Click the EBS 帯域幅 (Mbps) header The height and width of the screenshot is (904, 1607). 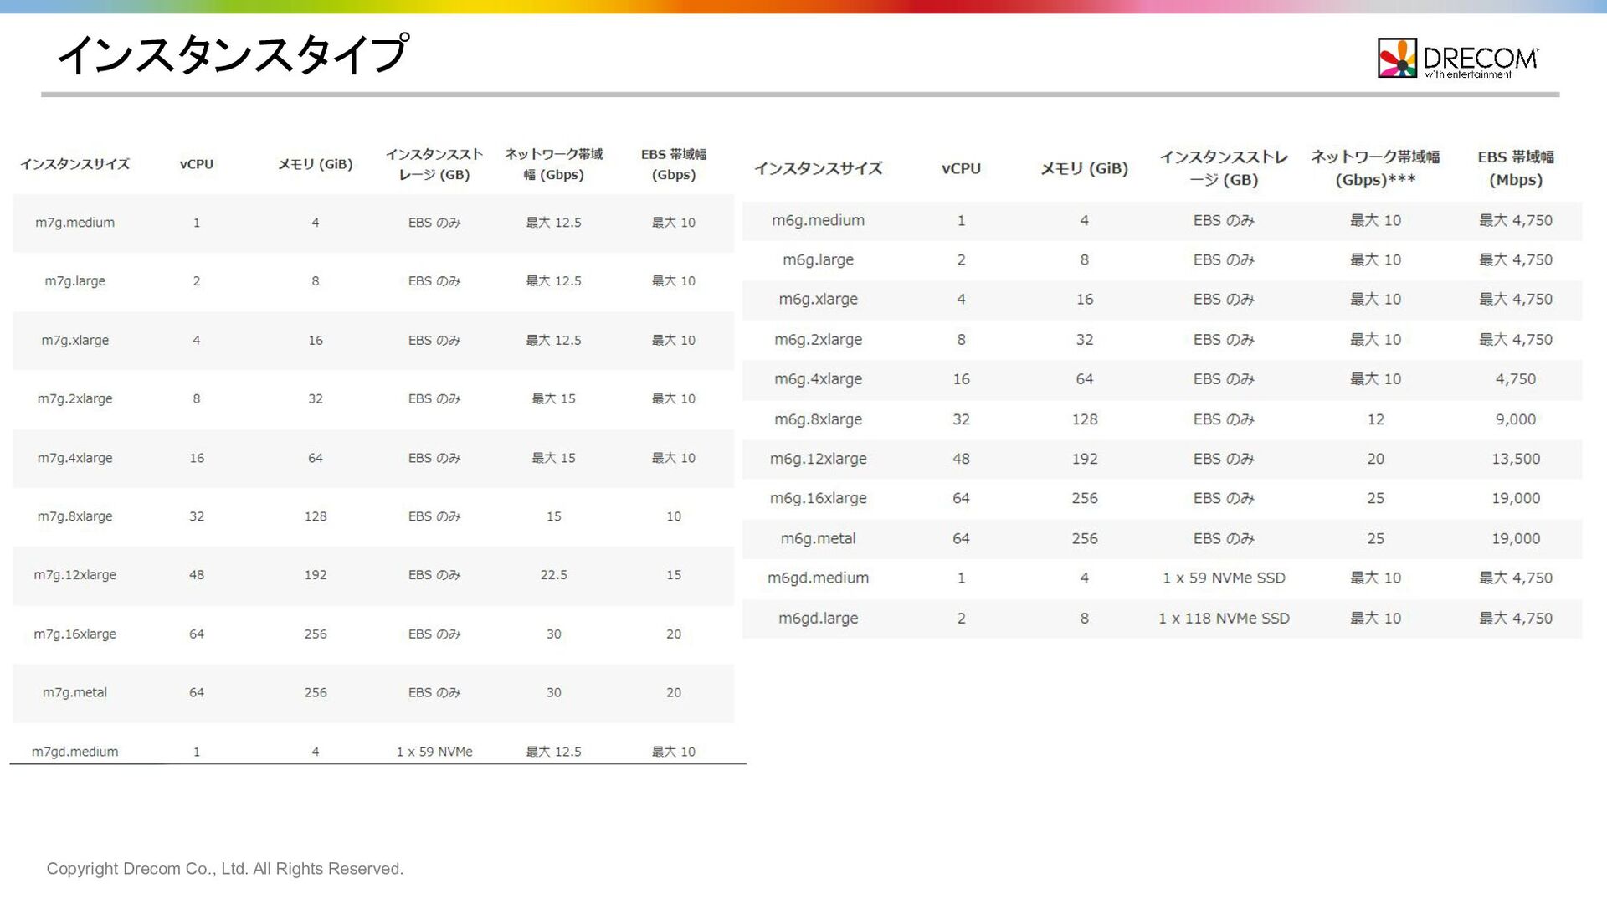[1515, 168]
